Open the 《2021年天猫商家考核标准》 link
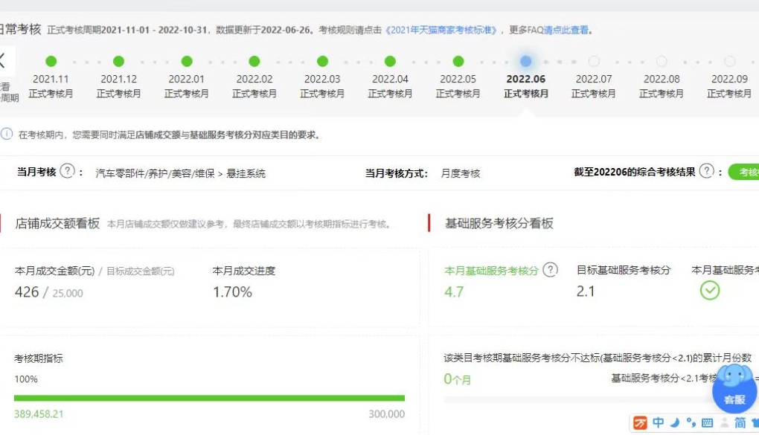The height and width of the screenshot is (435, 759). 441,30
